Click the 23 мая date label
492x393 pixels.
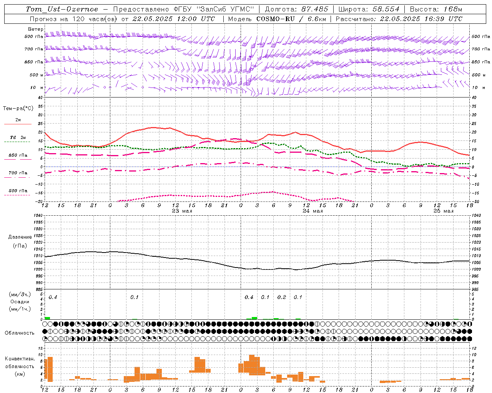click(182, 211)
